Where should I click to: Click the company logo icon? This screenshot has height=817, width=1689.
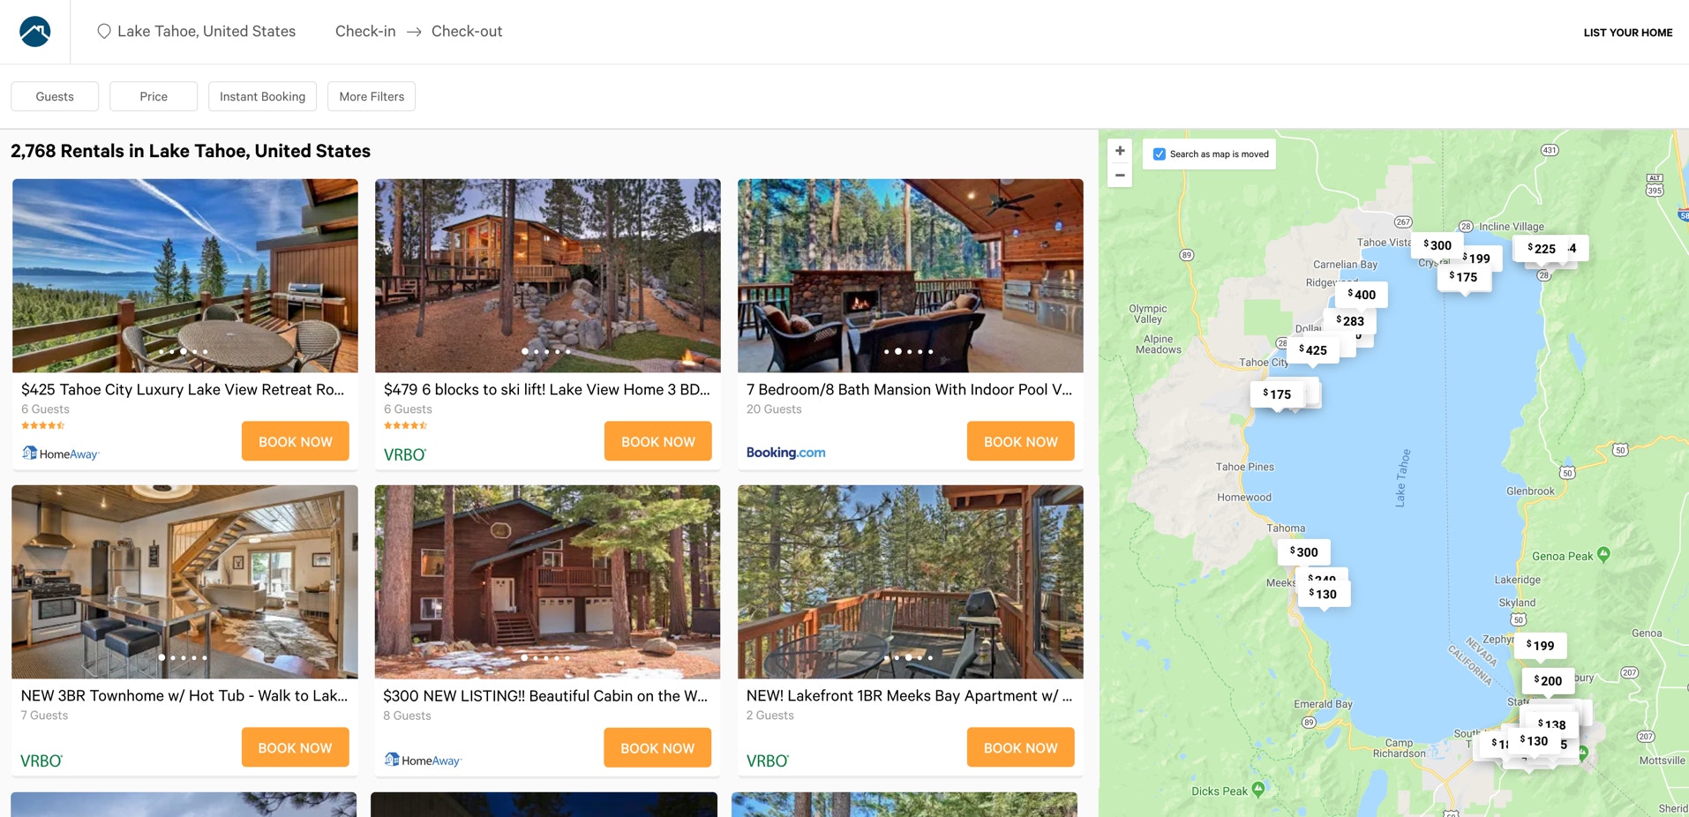(35, 31)
